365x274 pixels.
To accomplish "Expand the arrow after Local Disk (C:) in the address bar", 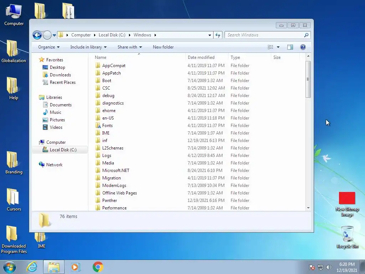I will click(129, 35).
